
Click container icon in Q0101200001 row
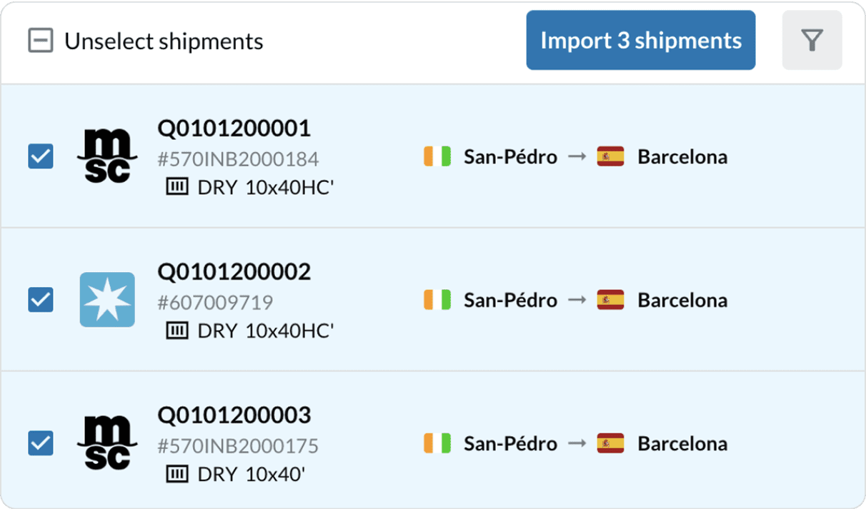point(177,187)
